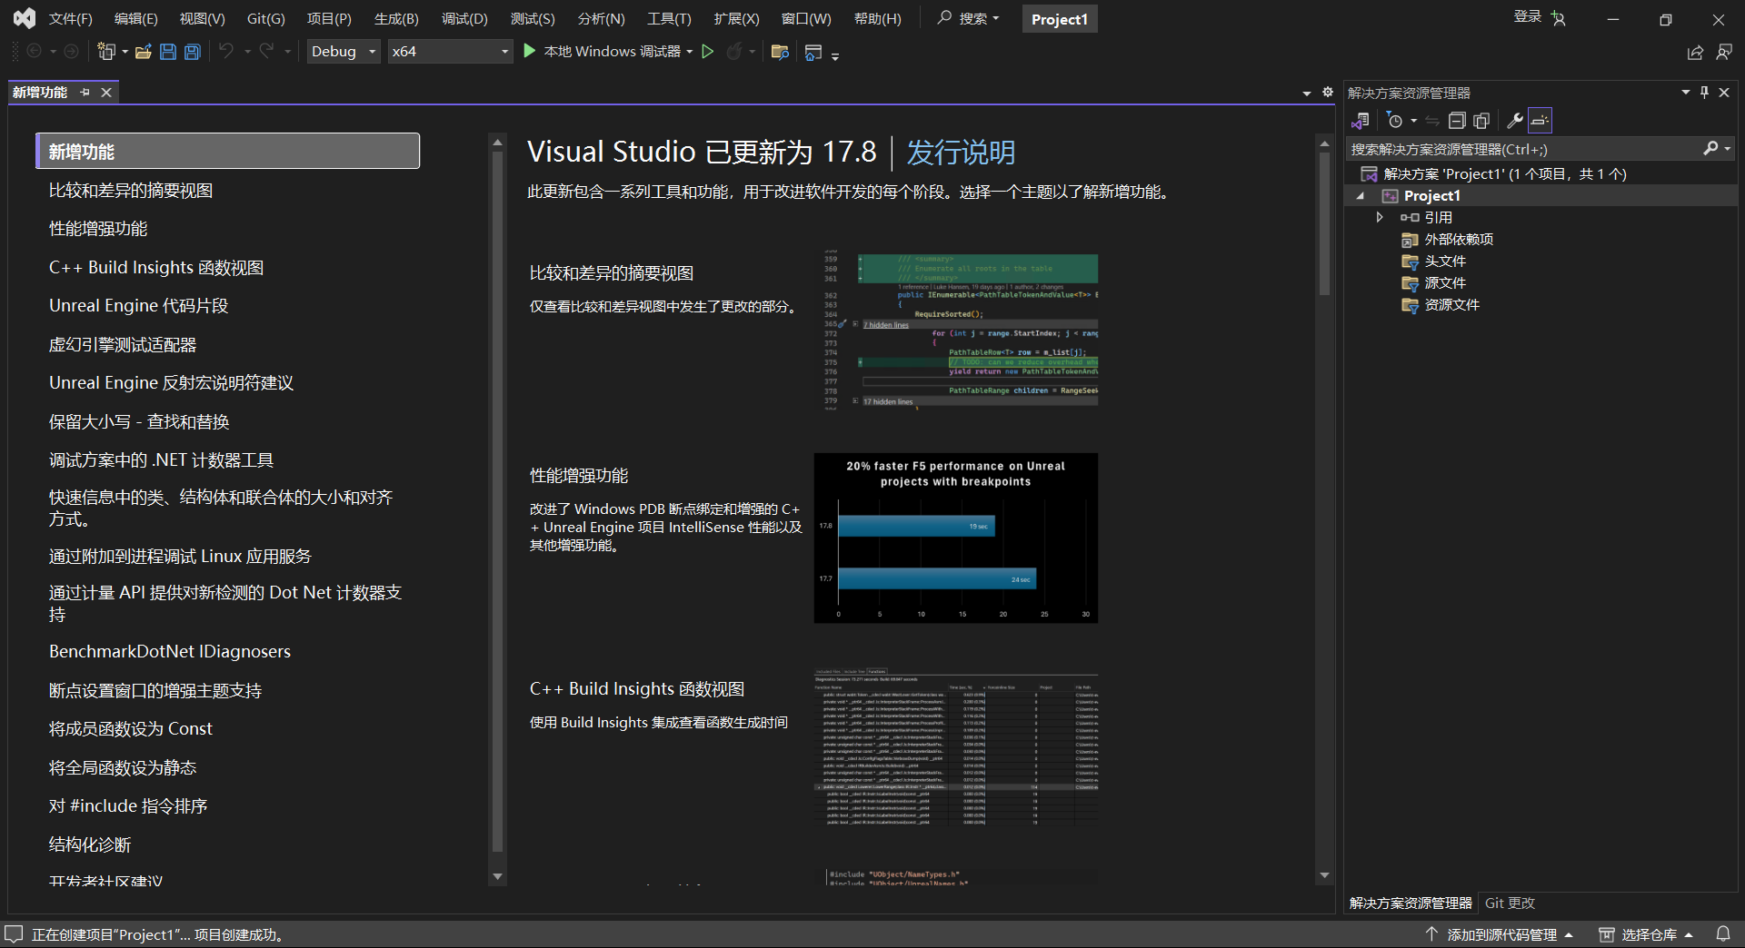This screenshot has width=1745, height=948.
Task: Click the Pending Changes Filter clock icon
Action: click(x=1395, y=121)
